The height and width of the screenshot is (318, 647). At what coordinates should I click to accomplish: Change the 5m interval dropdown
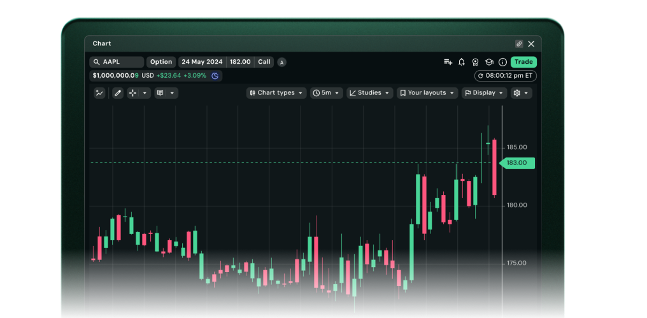click(327, 93)
